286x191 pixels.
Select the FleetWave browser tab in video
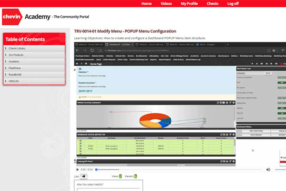click(119, 44)
